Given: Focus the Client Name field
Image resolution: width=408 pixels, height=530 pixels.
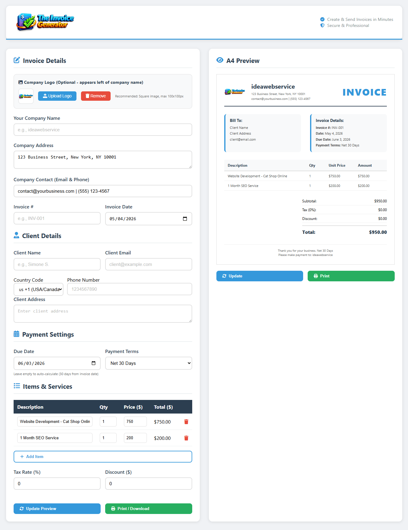Looking at the screenshot, I should (57, 264).
